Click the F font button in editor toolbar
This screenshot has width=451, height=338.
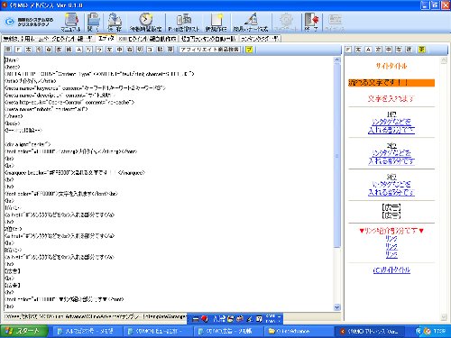click(18, 50)
